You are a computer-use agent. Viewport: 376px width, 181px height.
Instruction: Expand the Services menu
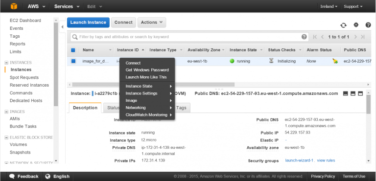point(67,6)
